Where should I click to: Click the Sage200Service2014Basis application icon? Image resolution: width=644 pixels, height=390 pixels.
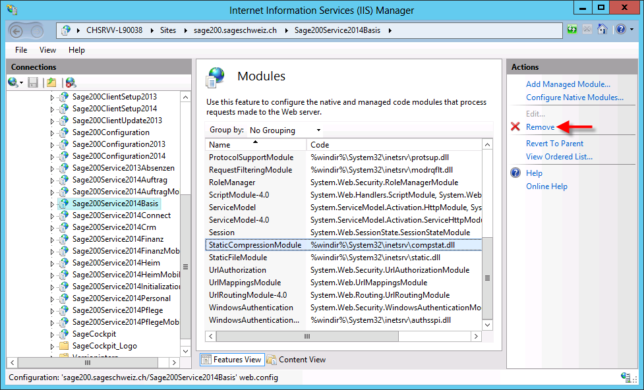click(64, 204)
